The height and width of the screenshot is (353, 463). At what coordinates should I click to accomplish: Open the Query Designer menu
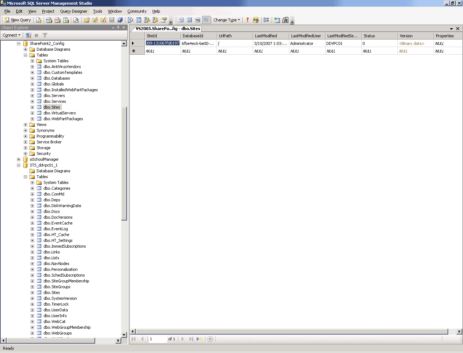73,11
